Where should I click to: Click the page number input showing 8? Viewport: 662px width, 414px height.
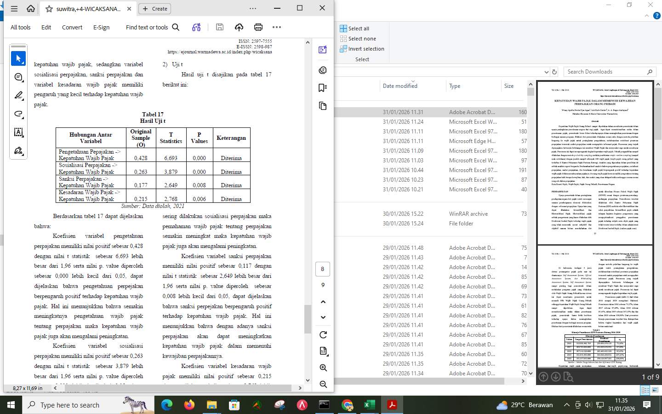click(322, 269)
